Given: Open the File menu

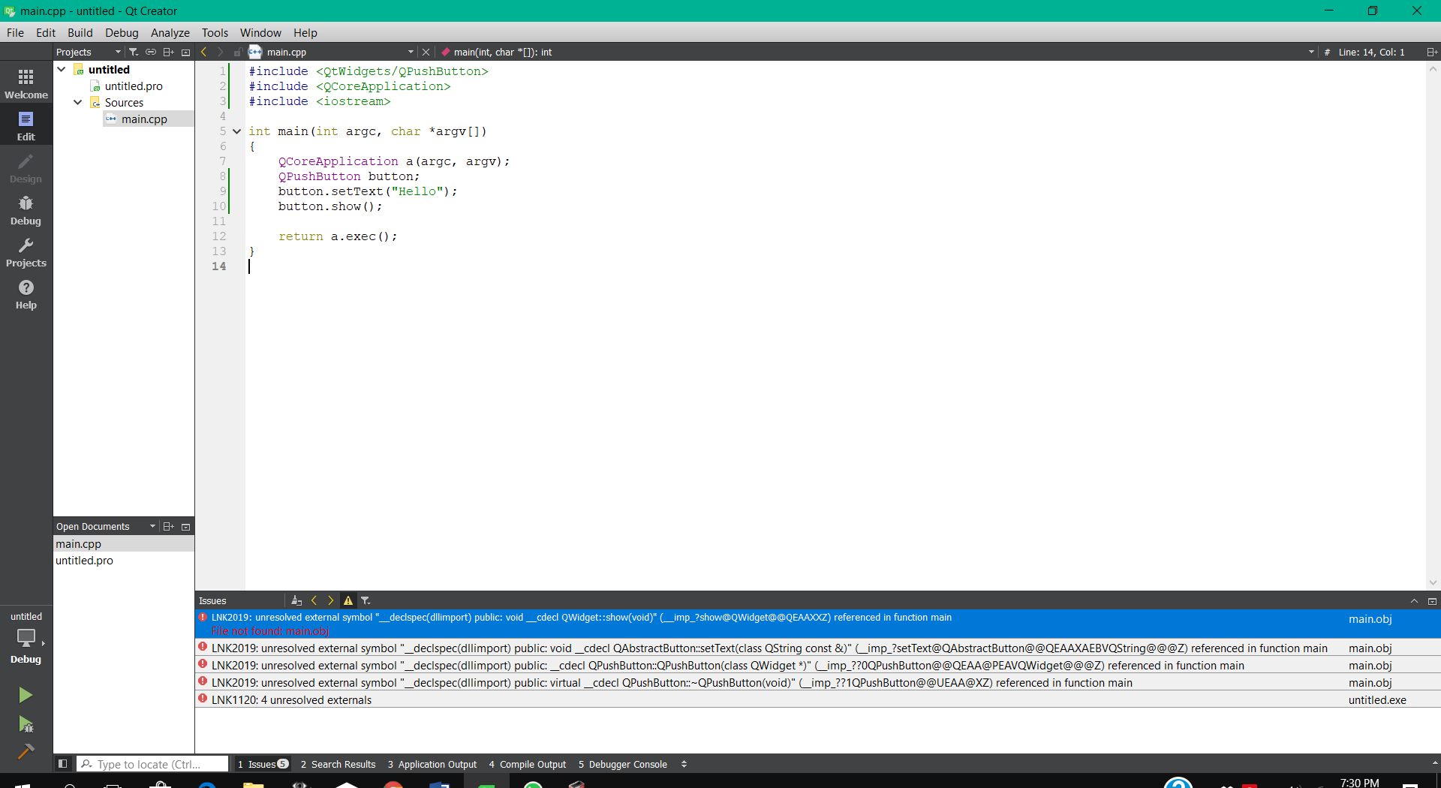Looking at the screenshot, I should [15, 32].
